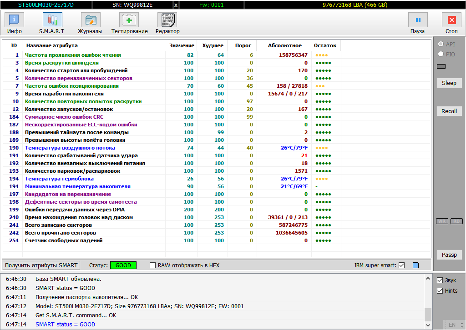Open the Тестирование surface test section
This screenshot has width=466, height=330.
point(129,24)
